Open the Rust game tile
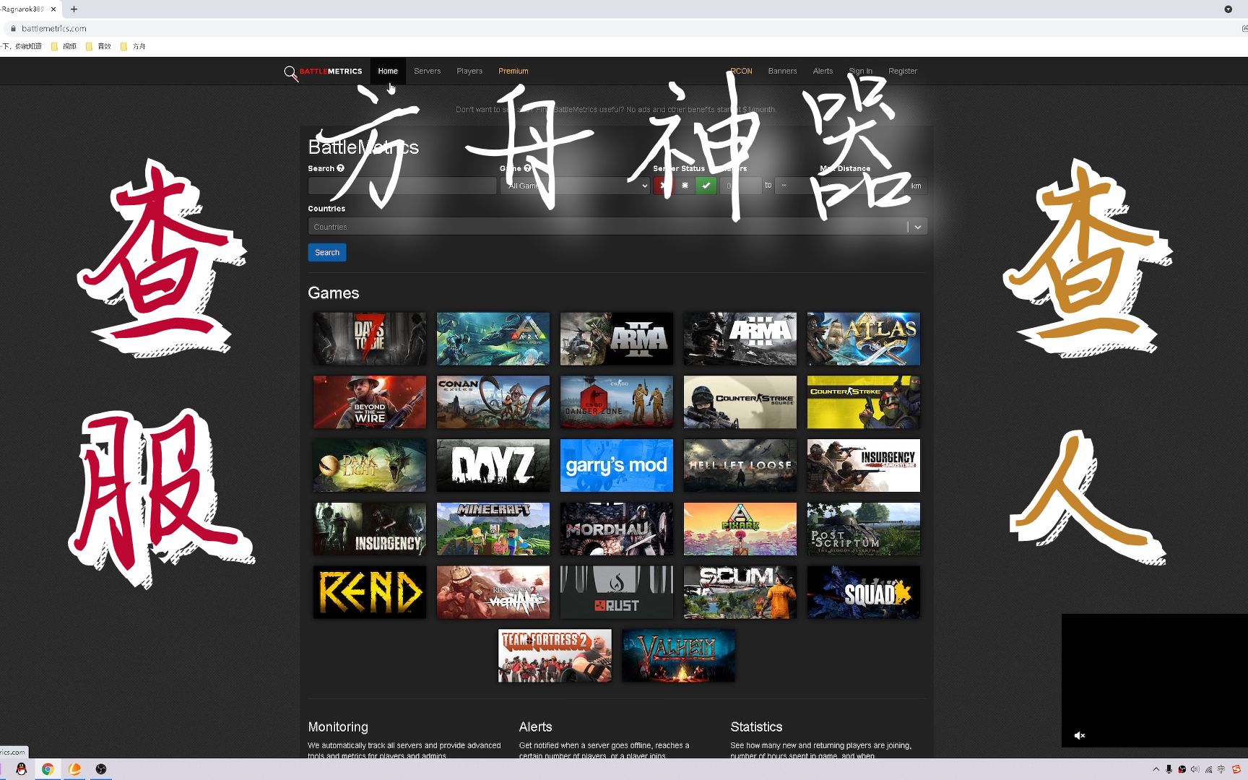1248x780 pixels. [x=617, y=592]
